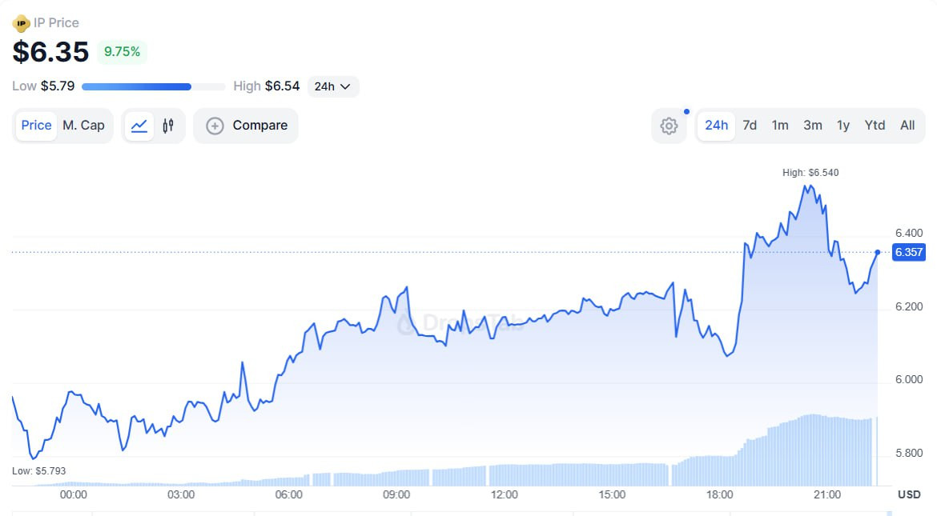The height and width of the screenshot is (516, 937).
Task: Click the IP coin logo icon
Action: click(x=22, y=23)
